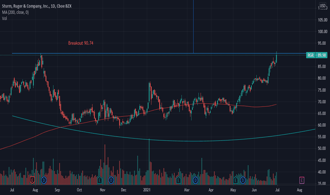Screen dimensions: 330x195
Task: Open the pink upcoming earnings E marker
Action: coord(302,180)
